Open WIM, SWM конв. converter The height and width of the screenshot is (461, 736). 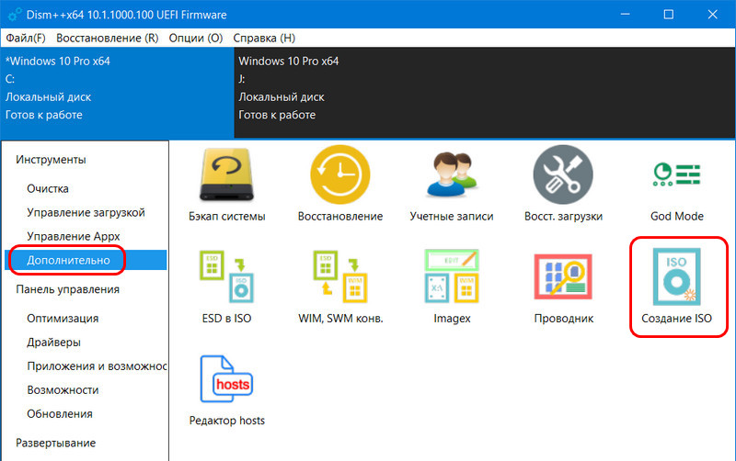point(340,287)
